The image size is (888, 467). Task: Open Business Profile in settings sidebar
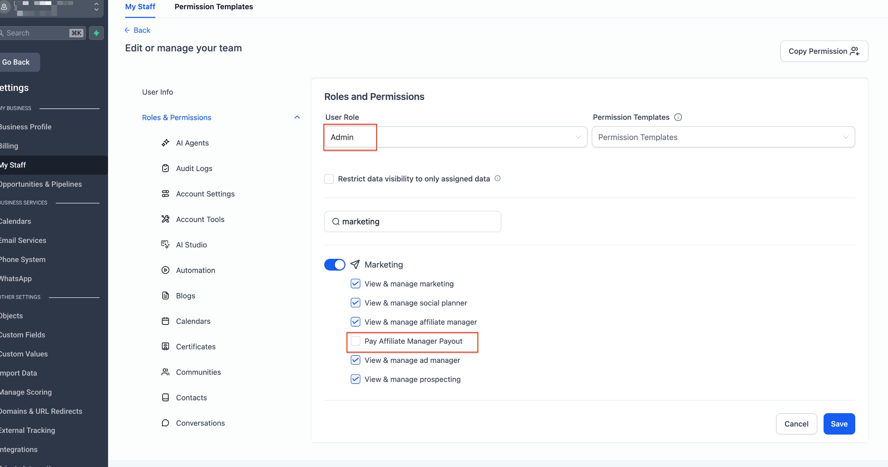click(26, 127)
